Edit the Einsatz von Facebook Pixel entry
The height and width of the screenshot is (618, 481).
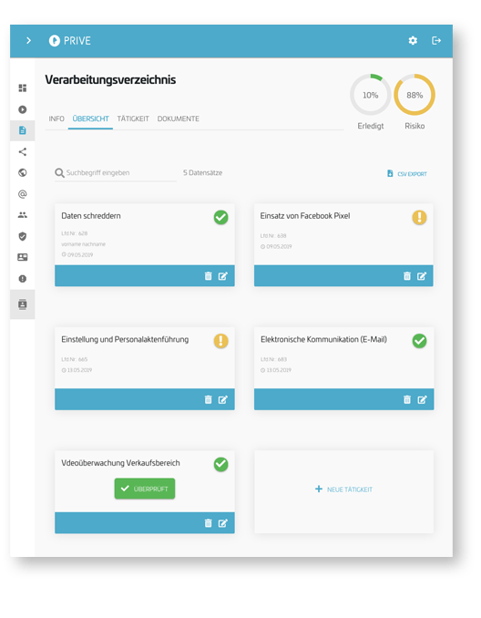[x=422, y=276]
